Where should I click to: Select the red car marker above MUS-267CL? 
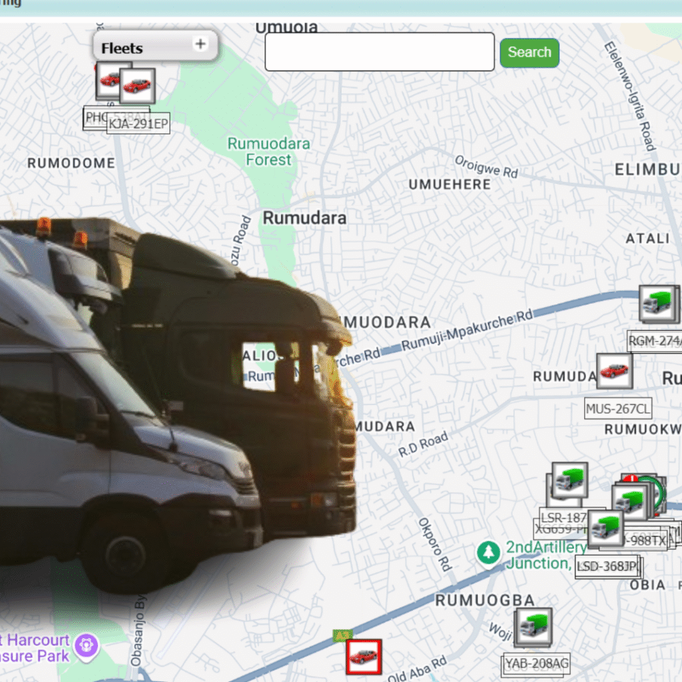[614, 371]
